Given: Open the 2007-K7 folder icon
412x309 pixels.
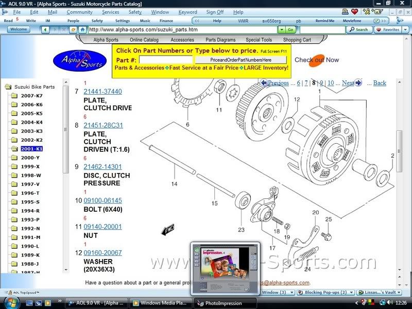Looking at the screenshot, I should (14, 96).
